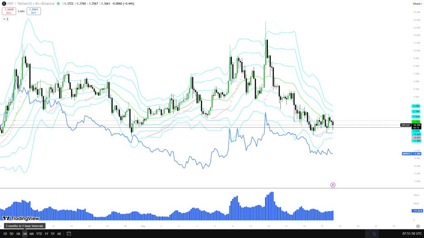Select the 5D time range

tap(11, 234)
